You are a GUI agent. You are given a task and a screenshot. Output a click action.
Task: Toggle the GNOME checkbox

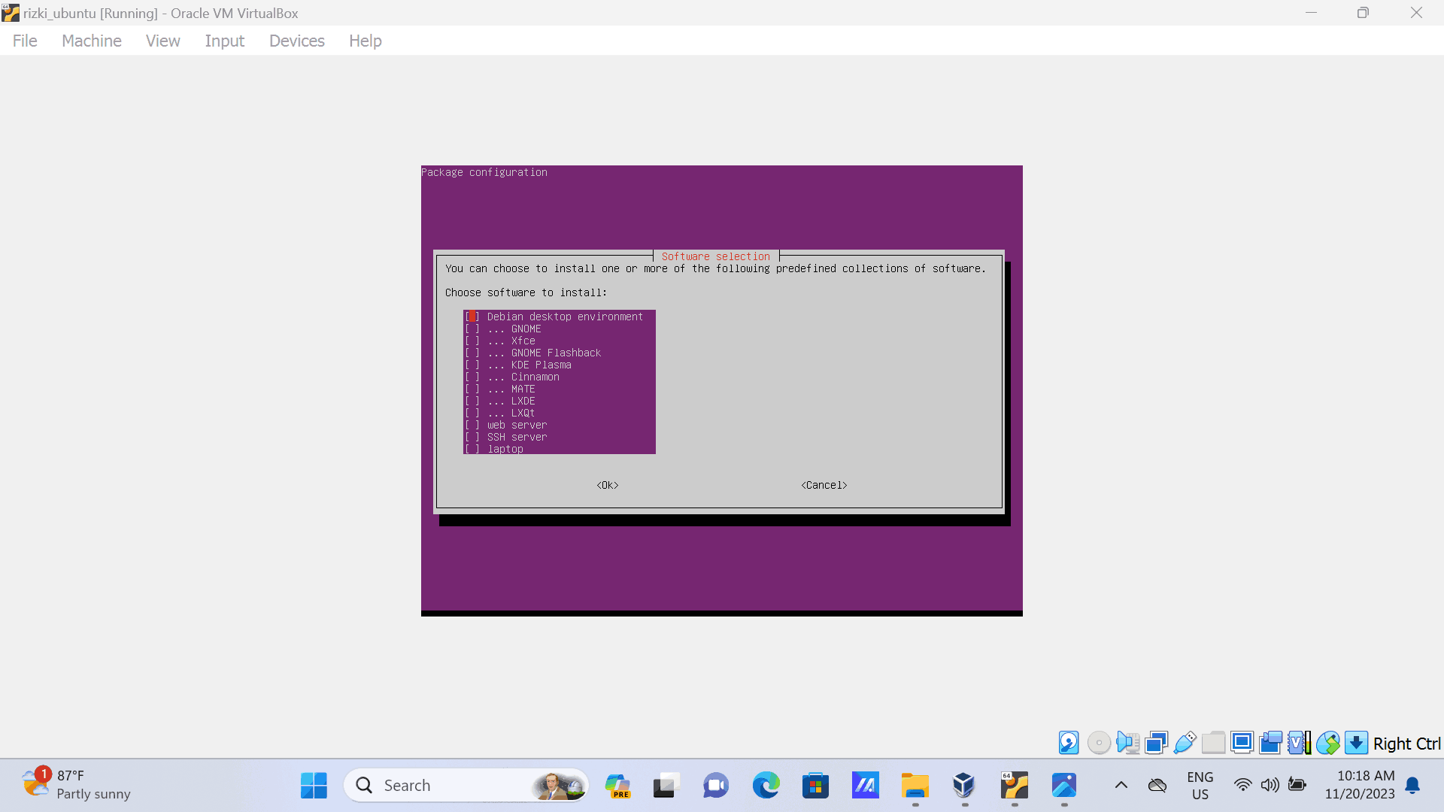(472, 329)
